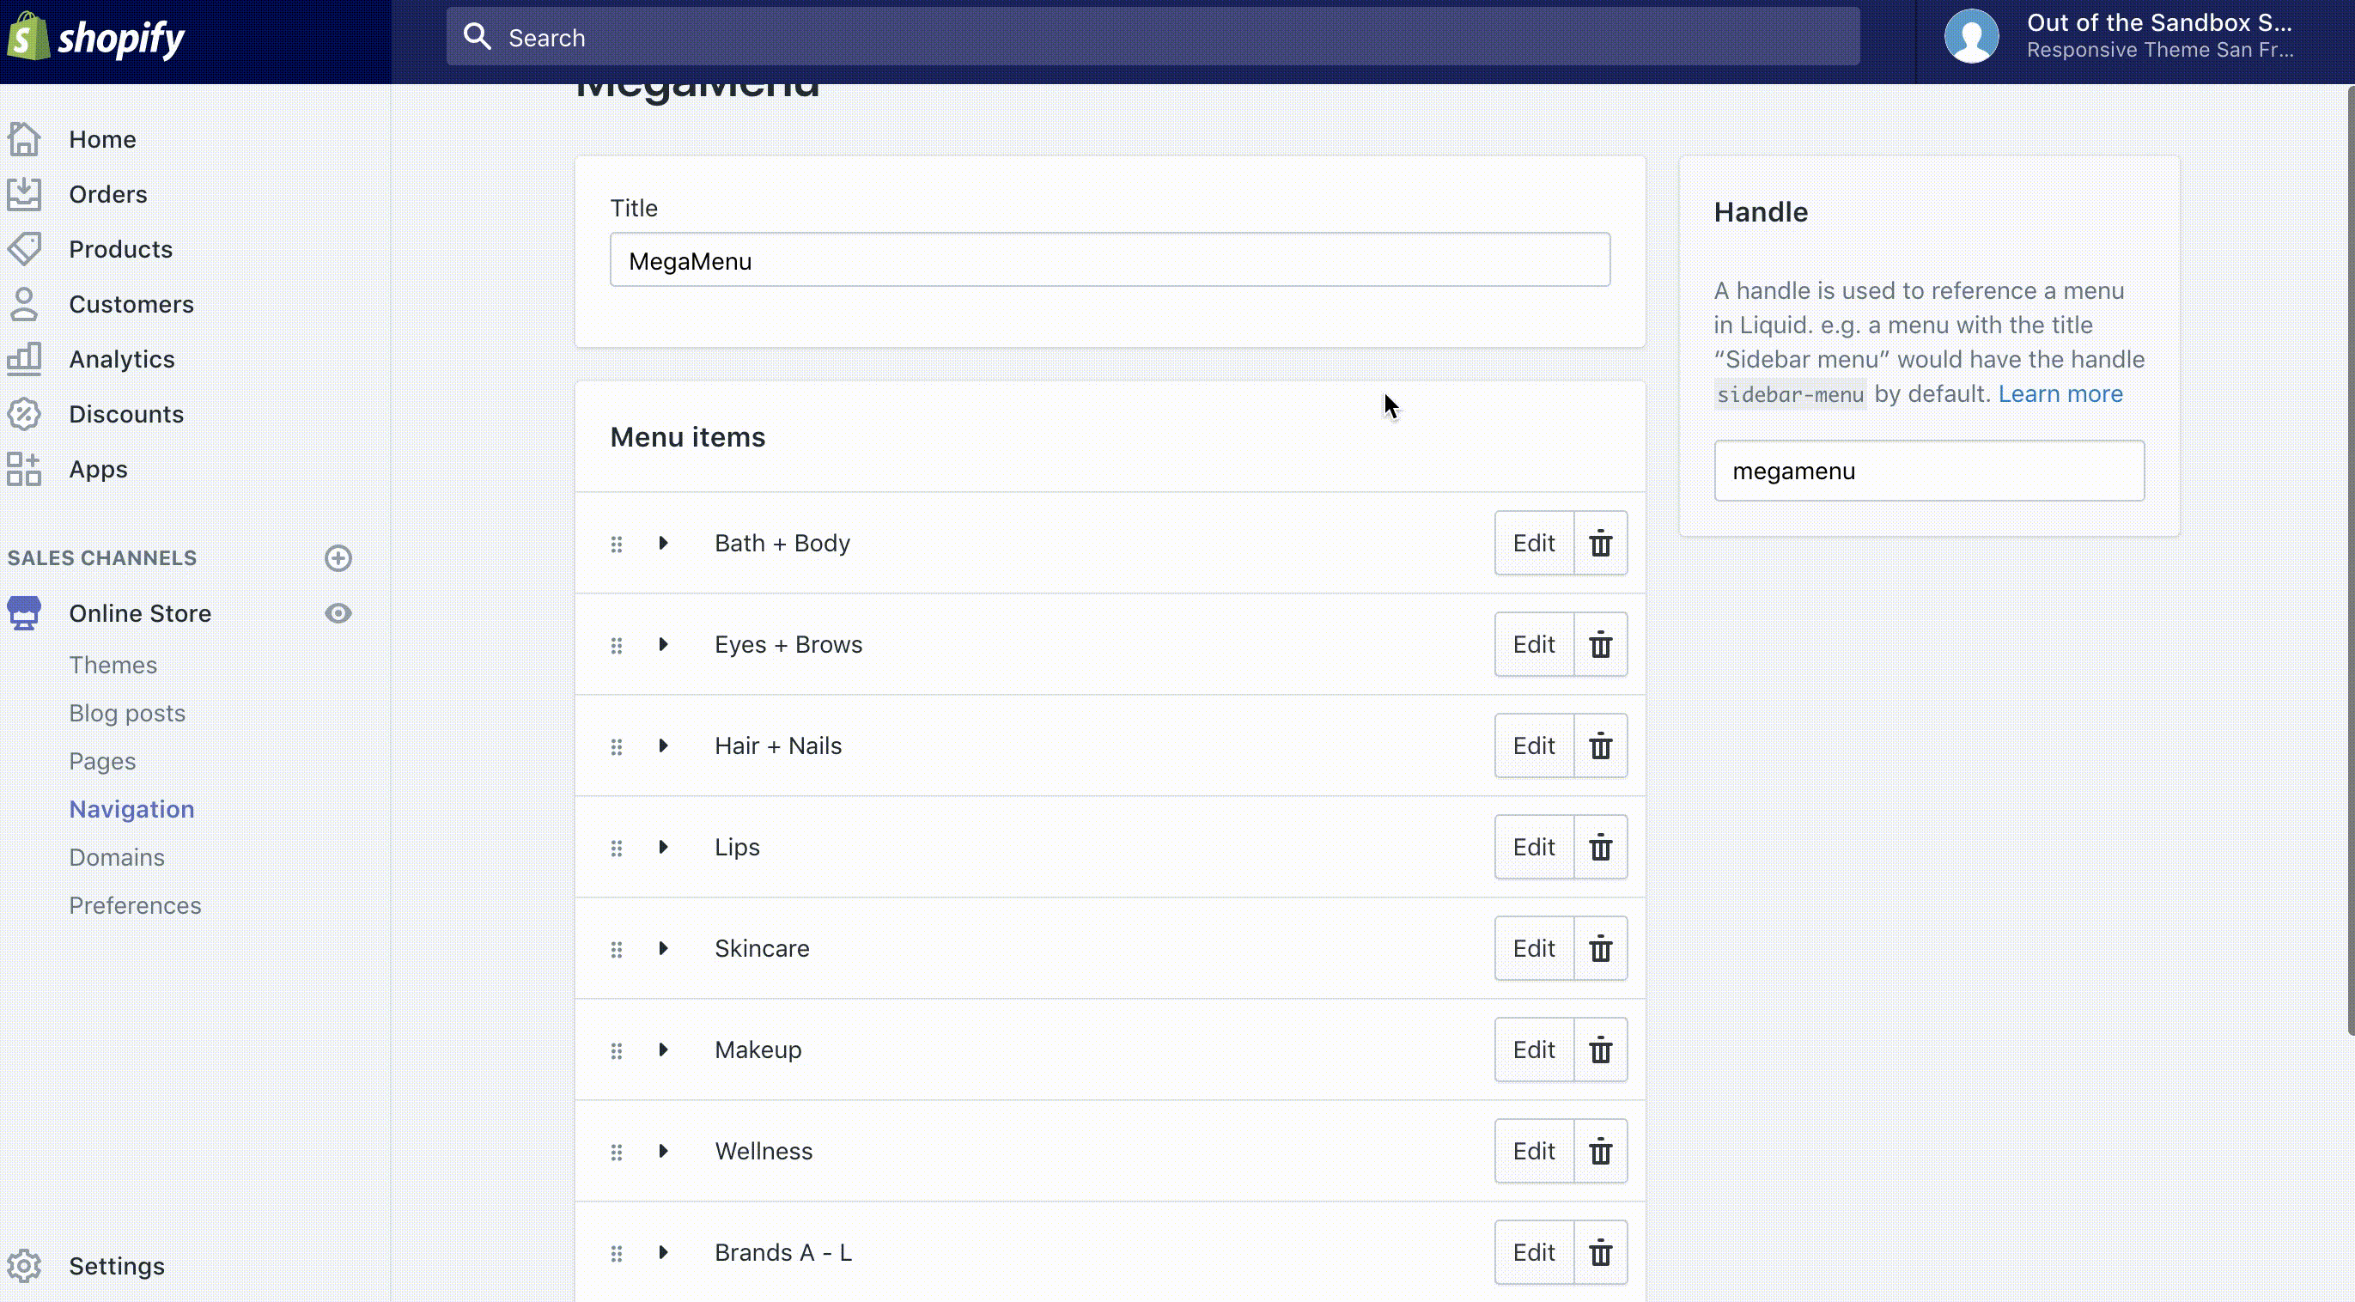2355x1302 pixels.
Task: Expand Brands A - L disclosure triangle
Action: [664, 1253]
